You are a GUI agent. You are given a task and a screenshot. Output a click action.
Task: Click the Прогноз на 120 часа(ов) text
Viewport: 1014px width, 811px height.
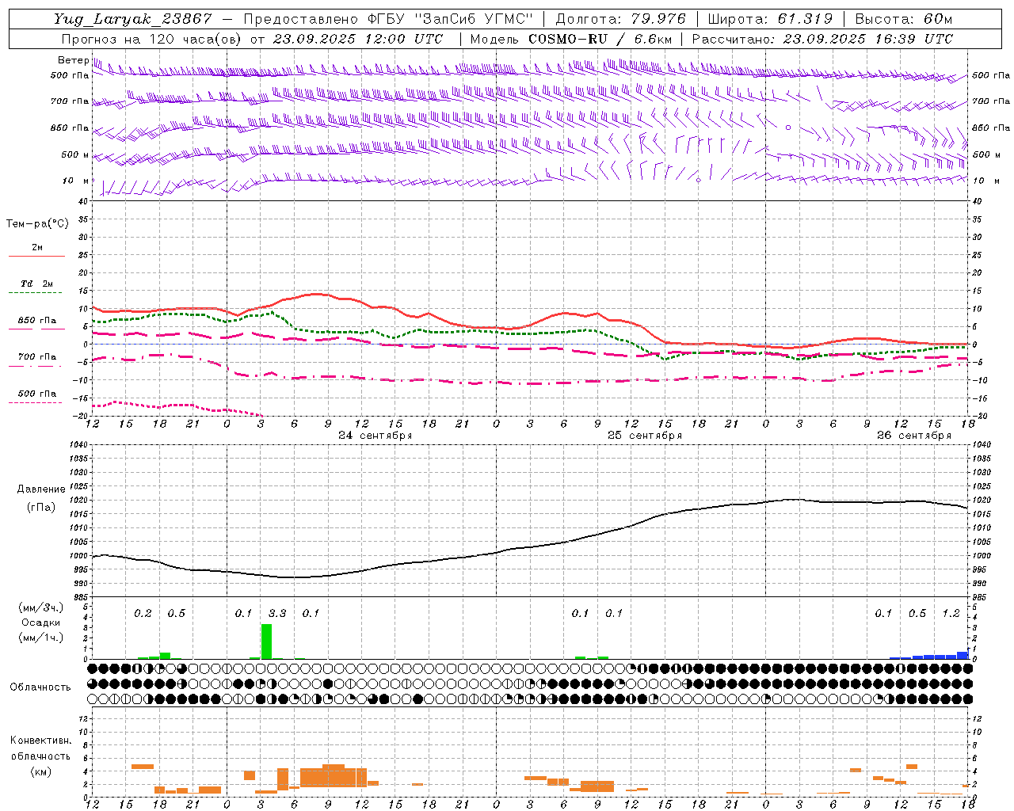point(153,39)
